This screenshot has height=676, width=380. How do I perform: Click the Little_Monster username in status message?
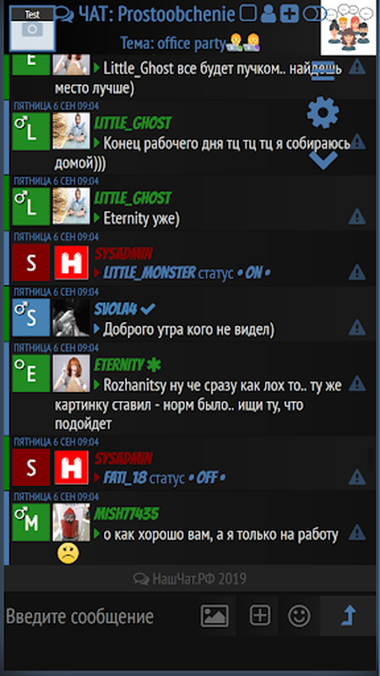(149, 272)
